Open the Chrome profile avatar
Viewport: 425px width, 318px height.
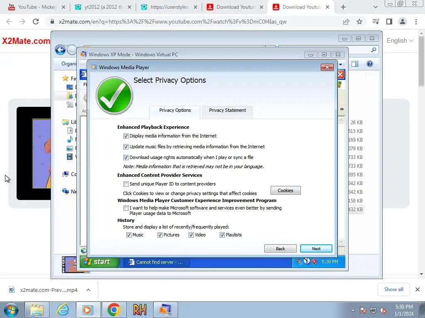(x=403, y=22)
